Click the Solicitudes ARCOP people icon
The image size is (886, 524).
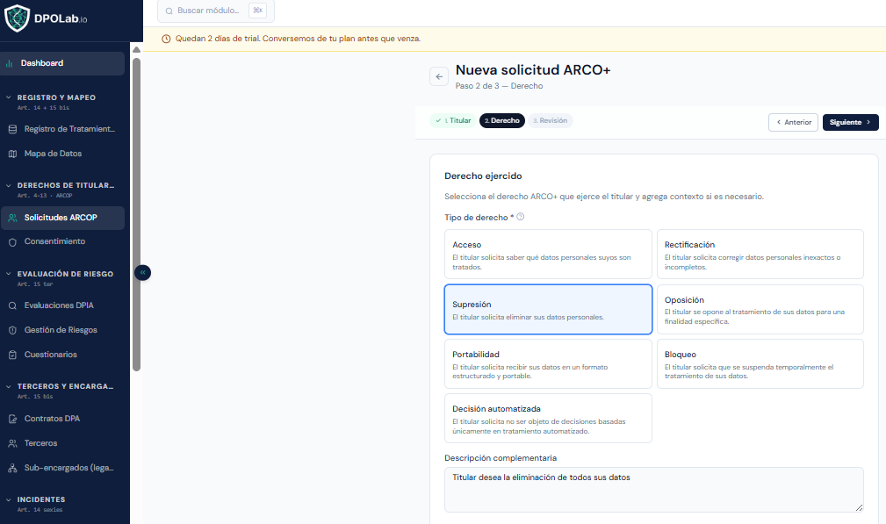pos(12,218)
